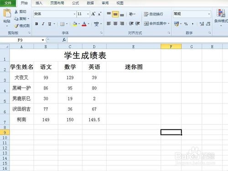Increase indent icon

coord(138,24)
